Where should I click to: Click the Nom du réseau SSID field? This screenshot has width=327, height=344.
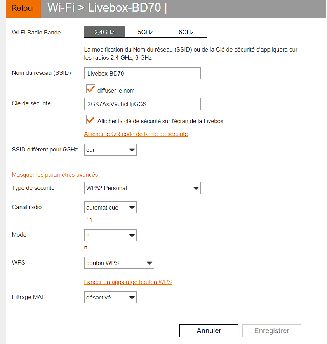click(x=142, y=73)
